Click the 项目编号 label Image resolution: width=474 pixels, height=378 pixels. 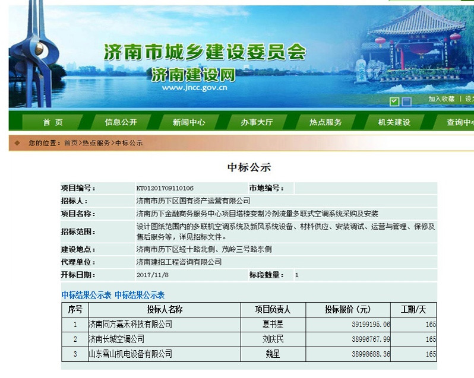coord(78,188)
